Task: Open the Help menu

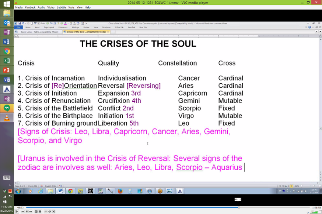Action: 88,7
